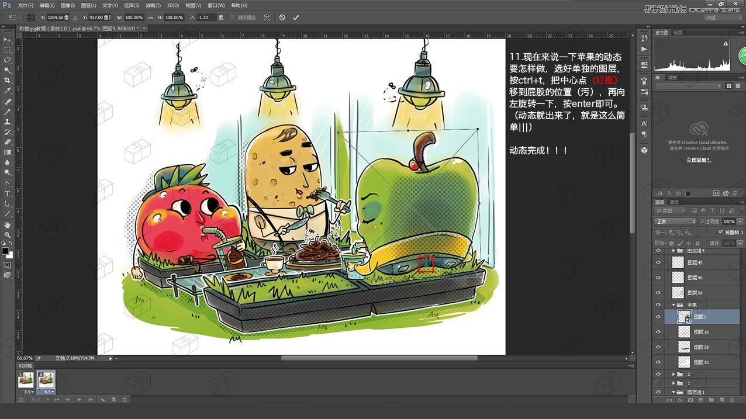This screenshot has width=746, height=419.
Task: Show the hidden group 1
Action: (x=658, y=383)
